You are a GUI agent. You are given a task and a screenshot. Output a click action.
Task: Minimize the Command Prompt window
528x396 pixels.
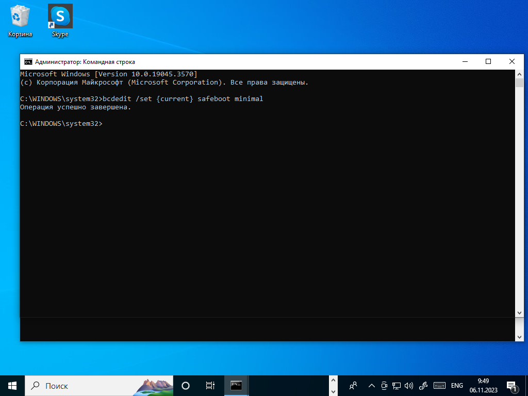point(465,62)
